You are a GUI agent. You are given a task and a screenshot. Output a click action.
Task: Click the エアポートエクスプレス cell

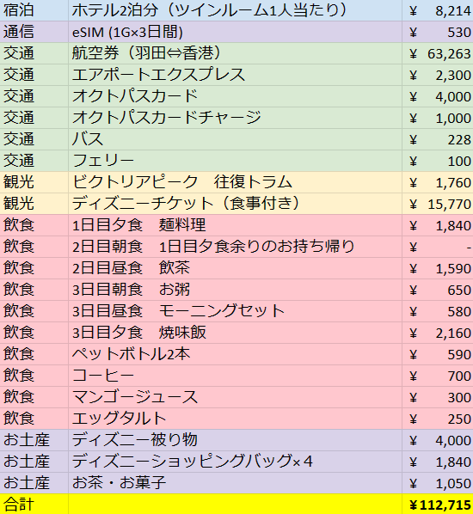click(x=235, y=75)
